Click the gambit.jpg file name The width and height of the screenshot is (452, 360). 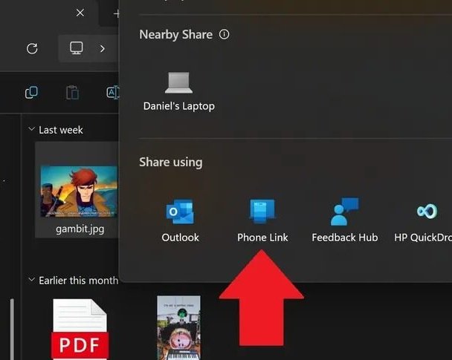tap(80, 229)
